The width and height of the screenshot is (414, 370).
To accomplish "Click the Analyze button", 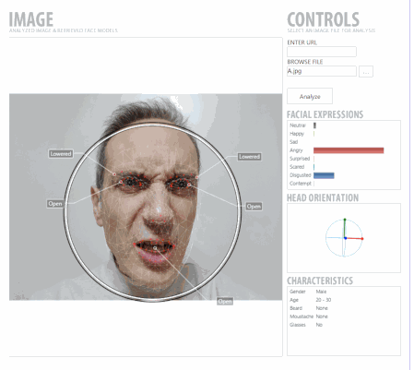I will click(x=310, y=96).
